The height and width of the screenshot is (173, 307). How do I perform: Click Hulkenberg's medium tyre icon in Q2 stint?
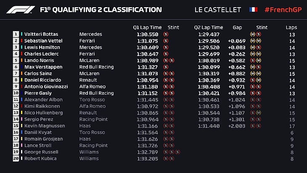point(259,113)
